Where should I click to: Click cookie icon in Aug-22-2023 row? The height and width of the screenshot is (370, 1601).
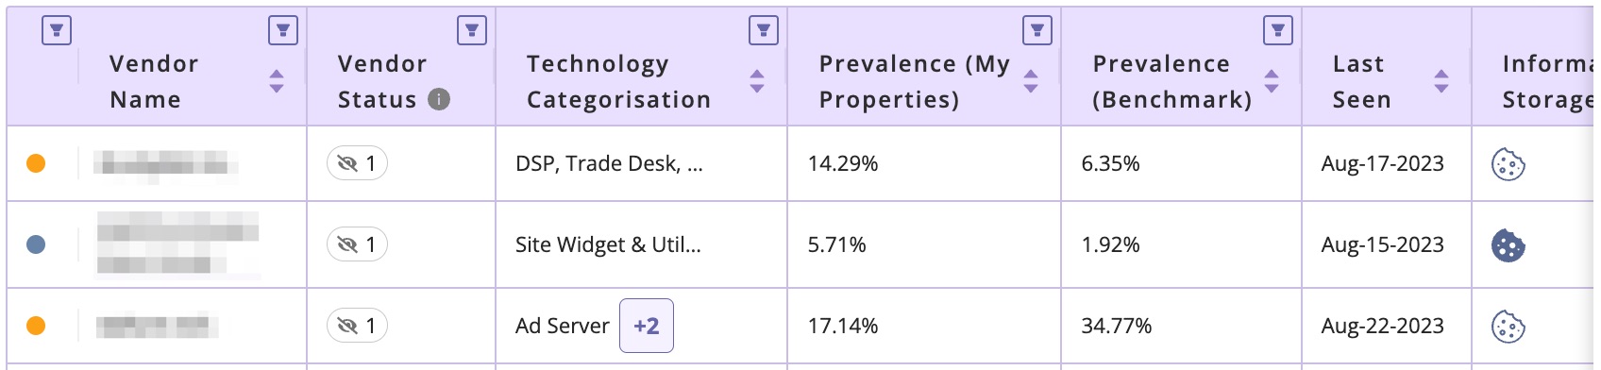click(1508, 327)
